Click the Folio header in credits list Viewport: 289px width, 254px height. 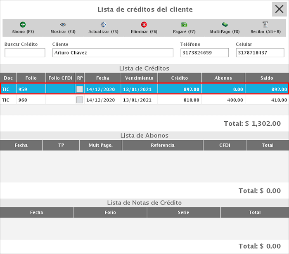coord(31,78)
